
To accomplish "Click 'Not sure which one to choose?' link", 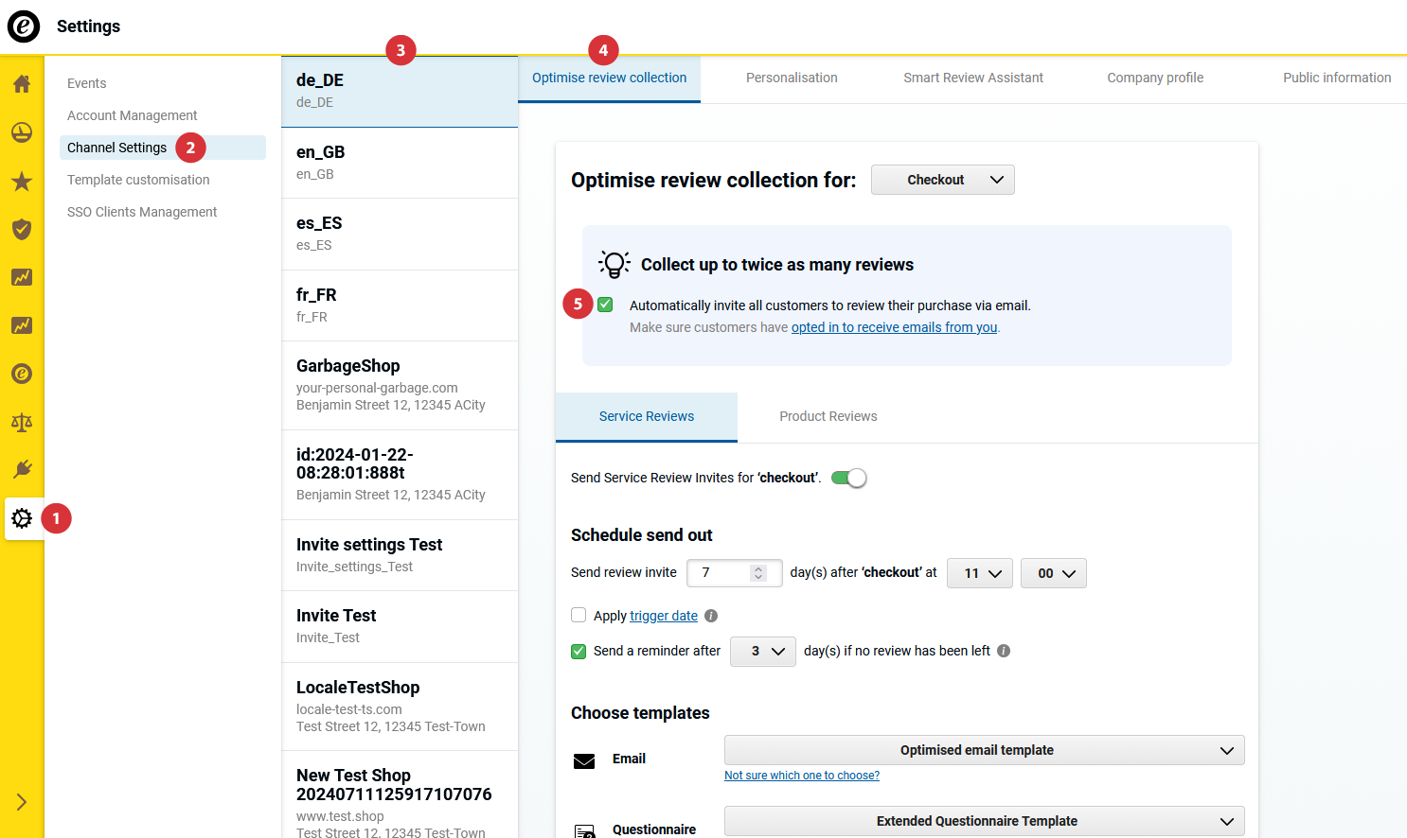I will [801, 776].
